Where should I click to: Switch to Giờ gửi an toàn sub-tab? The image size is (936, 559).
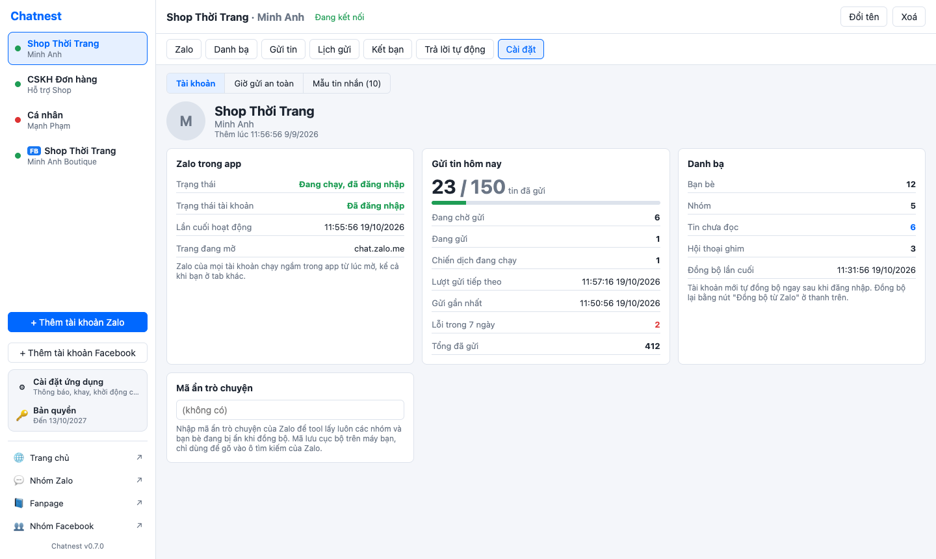point(264,83)
